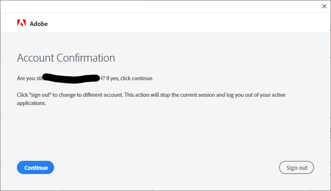Click the blue Continue button
This screenshot has height=191, width=331.
(x=35, y=167)
